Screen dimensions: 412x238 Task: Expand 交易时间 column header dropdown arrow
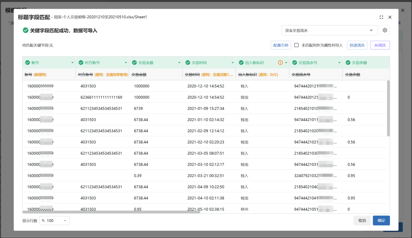(x=233, y=63)
